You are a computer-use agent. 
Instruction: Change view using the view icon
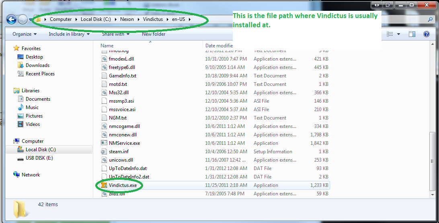point(390,34)
